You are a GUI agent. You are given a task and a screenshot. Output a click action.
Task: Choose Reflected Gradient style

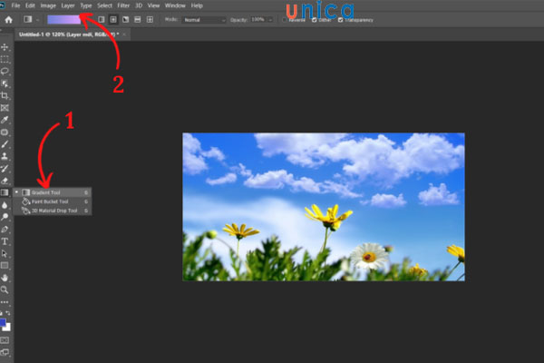138,20
